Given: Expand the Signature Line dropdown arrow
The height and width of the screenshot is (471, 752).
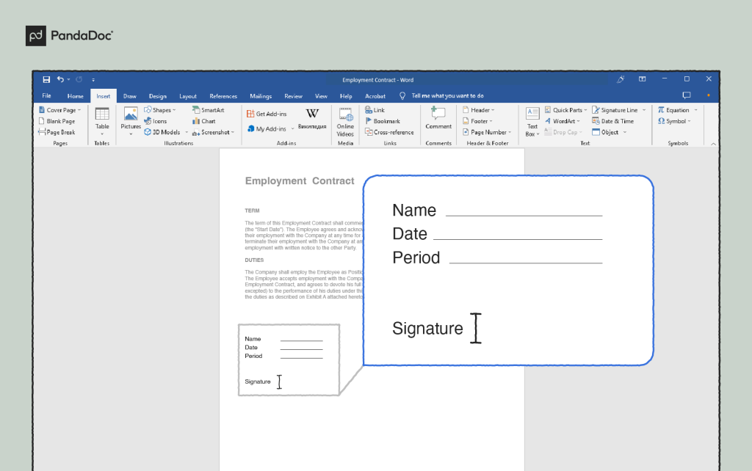Looking at the screenshot, I should tap(644, 110).
